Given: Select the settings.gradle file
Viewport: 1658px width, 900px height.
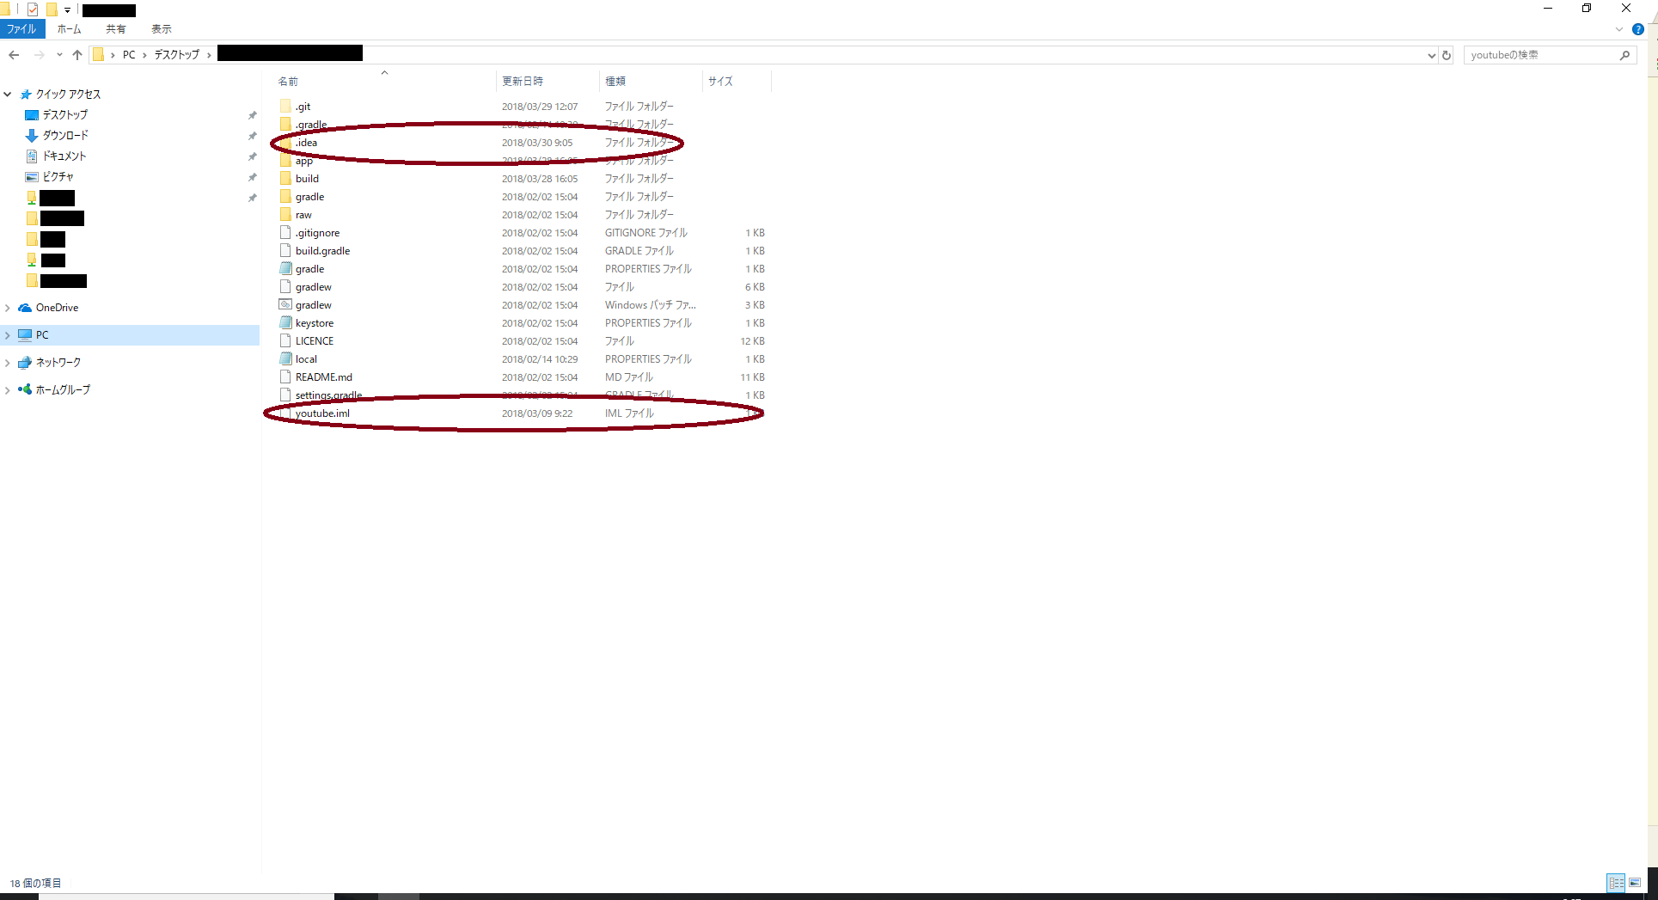Looking at the screenshot, I should pos(328,395).
